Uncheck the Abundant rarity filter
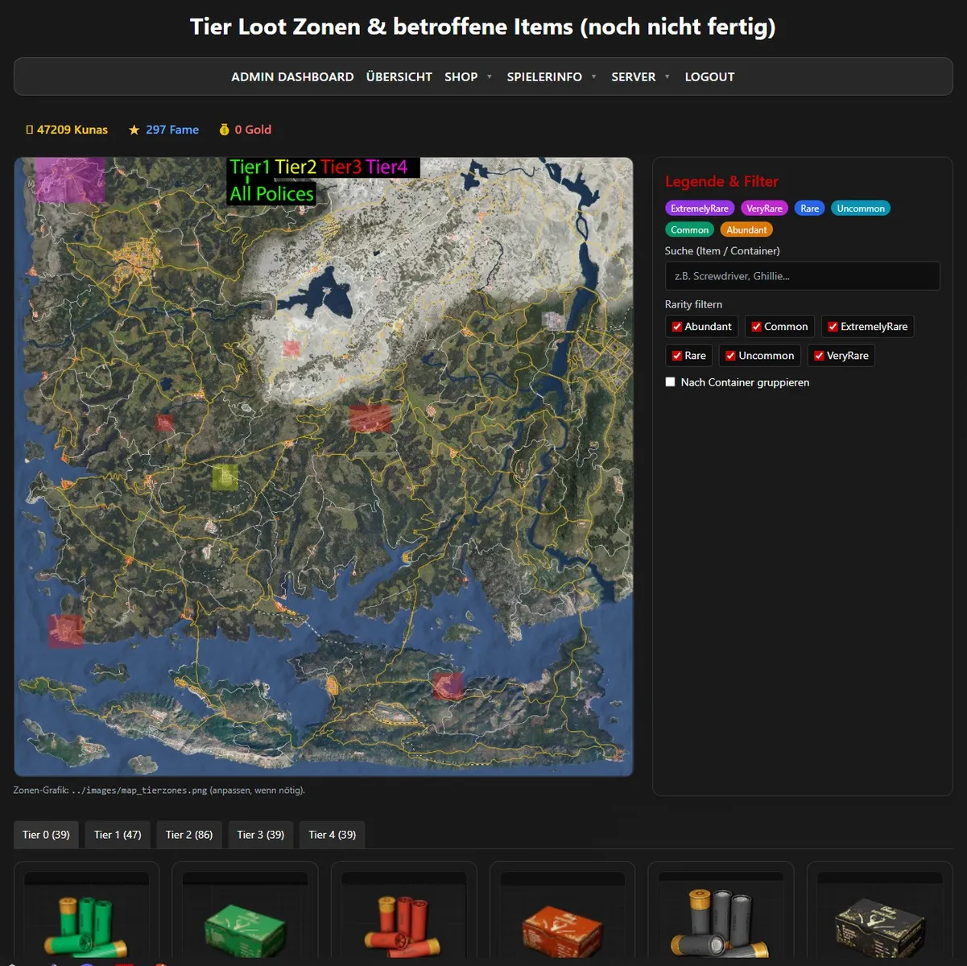 tap(677, 327)
